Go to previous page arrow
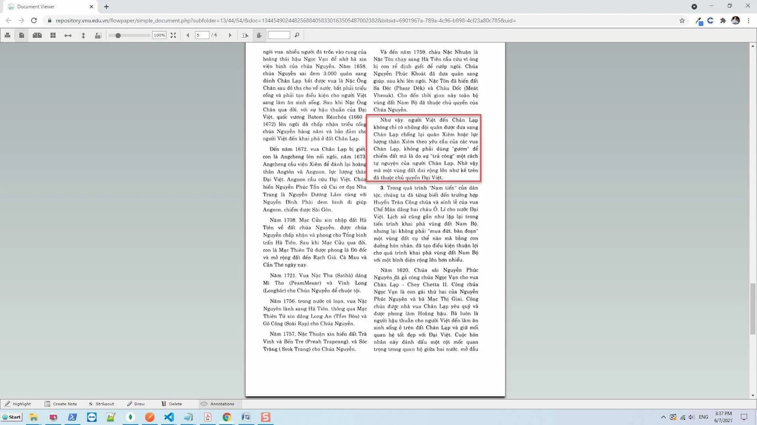The height and width of the screenshot is (425, 757). click(x=188, y=35)
